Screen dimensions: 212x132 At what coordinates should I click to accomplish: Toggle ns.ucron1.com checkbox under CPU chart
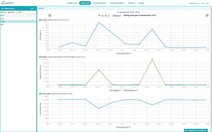[118, 53]
